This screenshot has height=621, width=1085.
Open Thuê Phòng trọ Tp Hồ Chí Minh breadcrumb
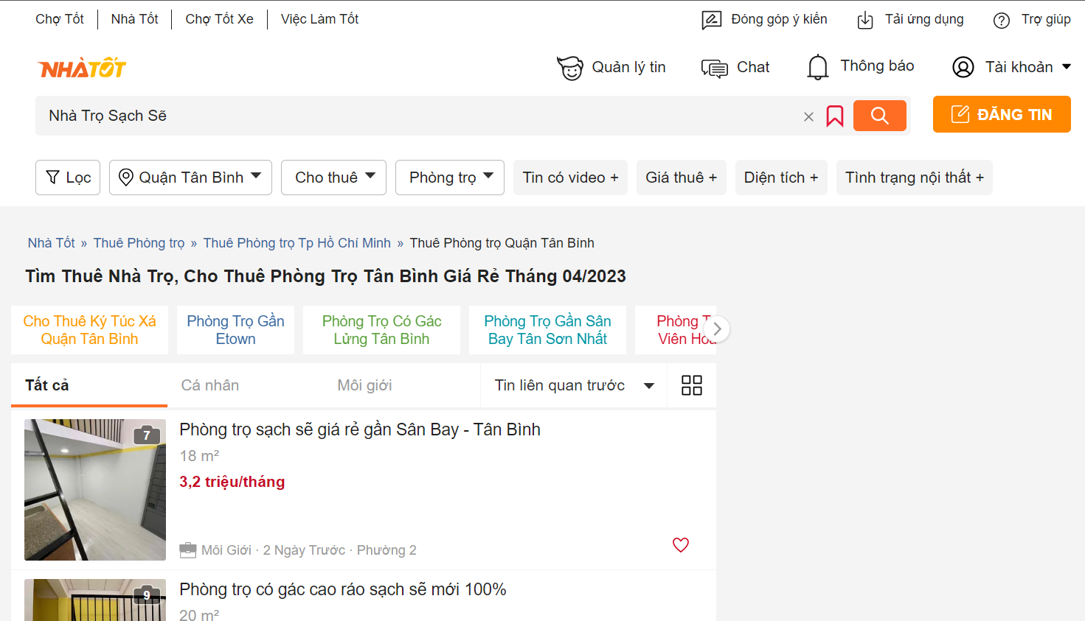[x=297, y=243]
